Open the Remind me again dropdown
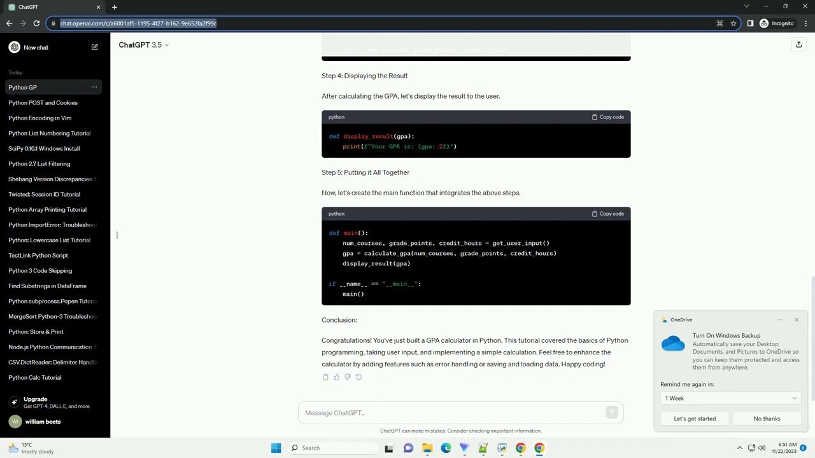Image resolution: width=815 pixels, height=458 pixels. (x=730, y=398)
